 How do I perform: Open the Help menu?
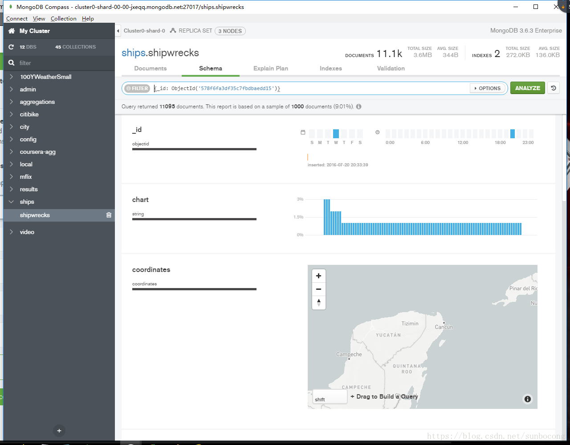88,19
